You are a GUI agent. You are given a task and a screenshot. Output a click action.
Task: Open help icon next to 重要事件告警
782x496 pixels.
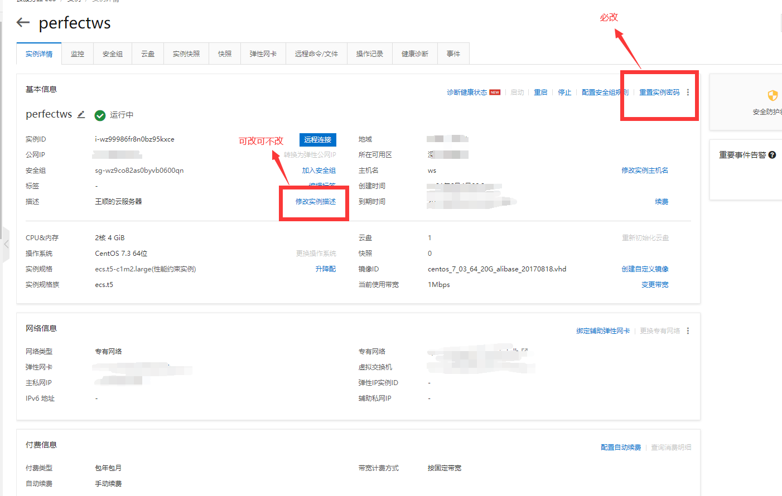coord(772,155)
